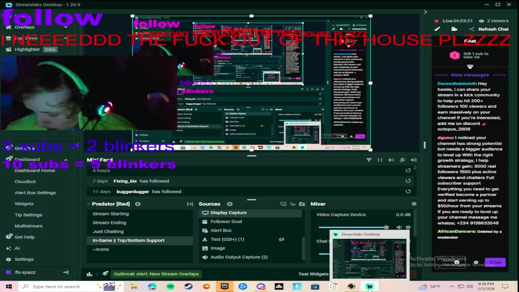This screenshot has height=292, width=519.
Task: Collapse the chat panel with arrow
Action: [x=425, y=12]
